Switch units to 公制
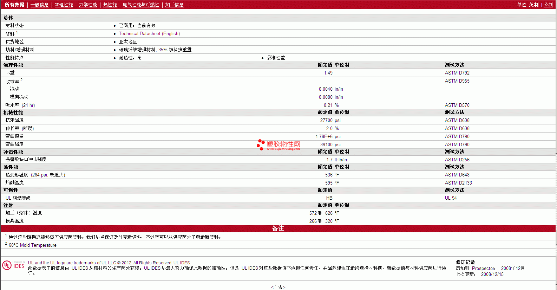The height and width of the screenshot is (290, 557). (x=548, y=5)
